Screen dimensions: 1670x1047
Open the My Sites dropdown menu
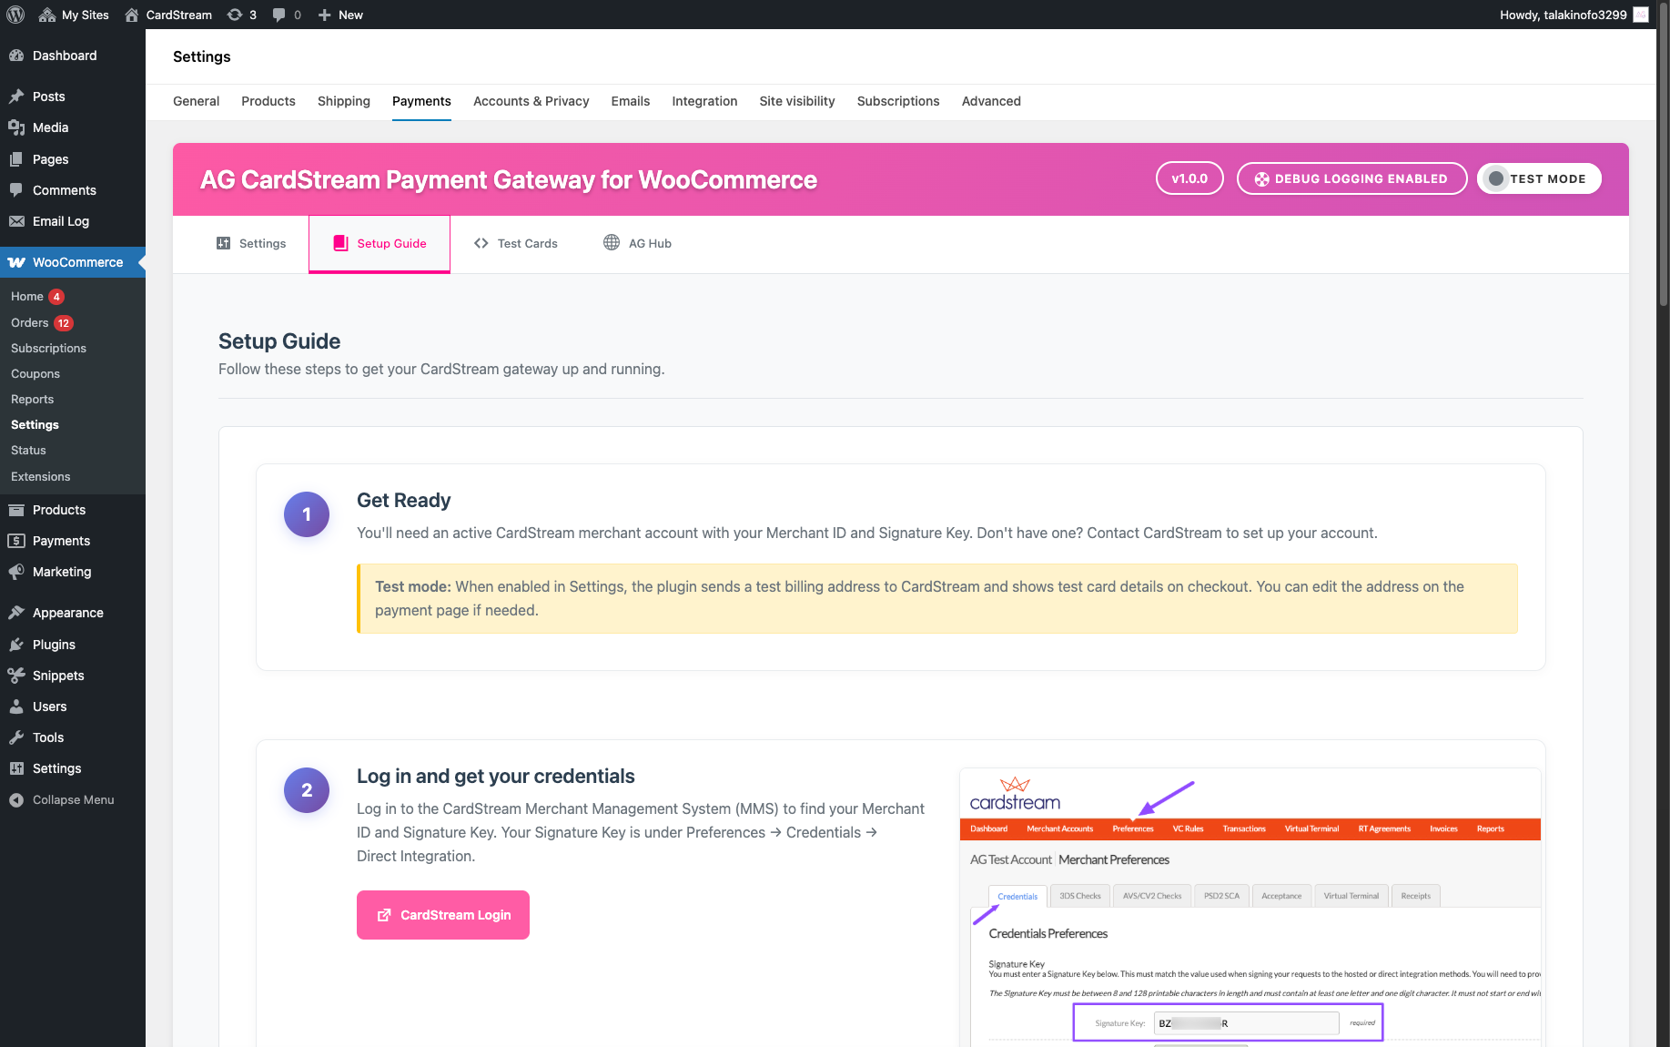75,15
